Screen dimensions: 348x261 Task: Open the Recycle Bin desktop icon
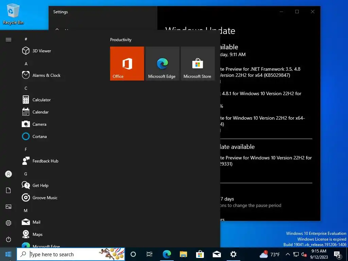(x=13, y=14)
